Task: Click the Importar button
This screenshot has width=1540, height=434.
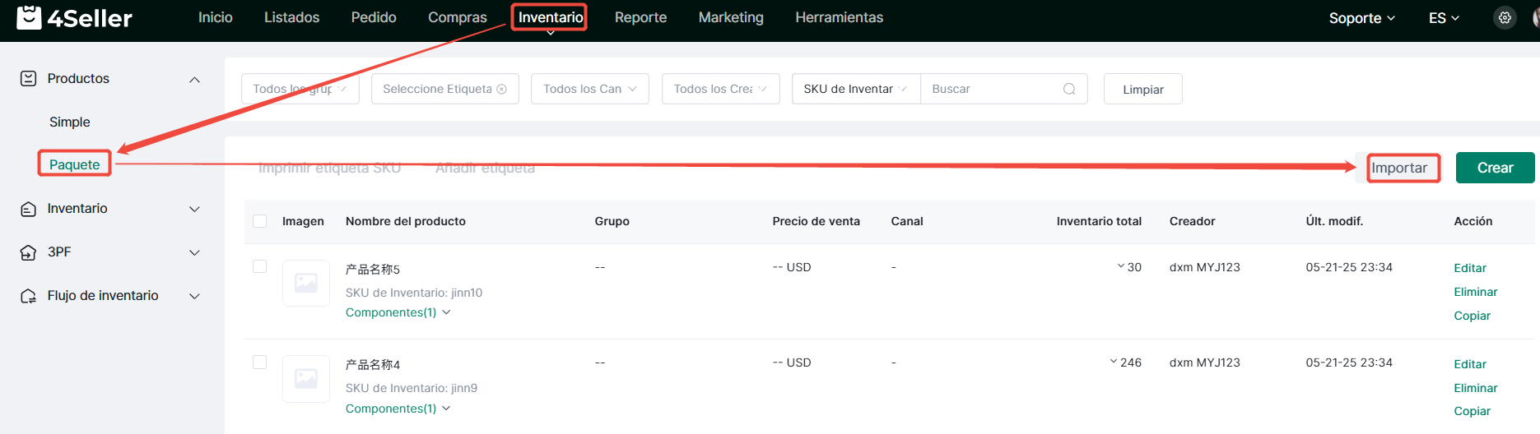Action: click(x=1398, y=168)
